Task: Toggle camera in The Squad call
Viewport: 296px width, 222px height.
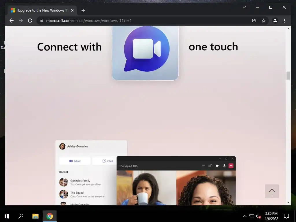Action: click(217, 166)
